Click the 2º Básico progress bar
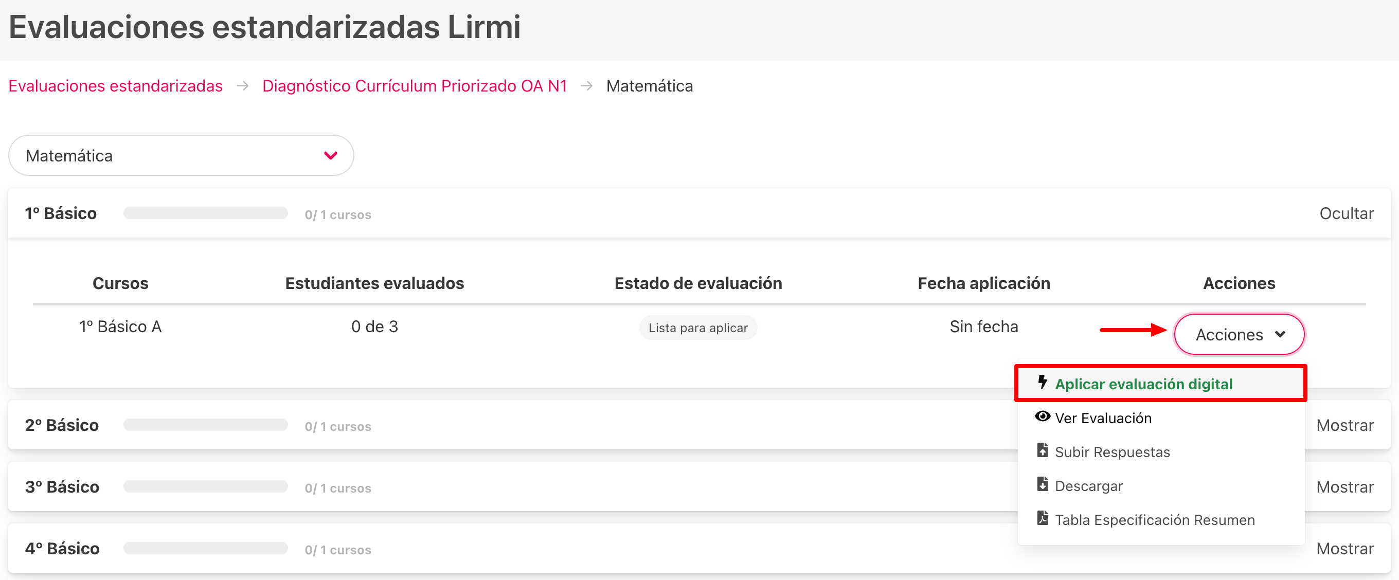The width and height of the screenshot is (1399, 580). coord(205,425)
